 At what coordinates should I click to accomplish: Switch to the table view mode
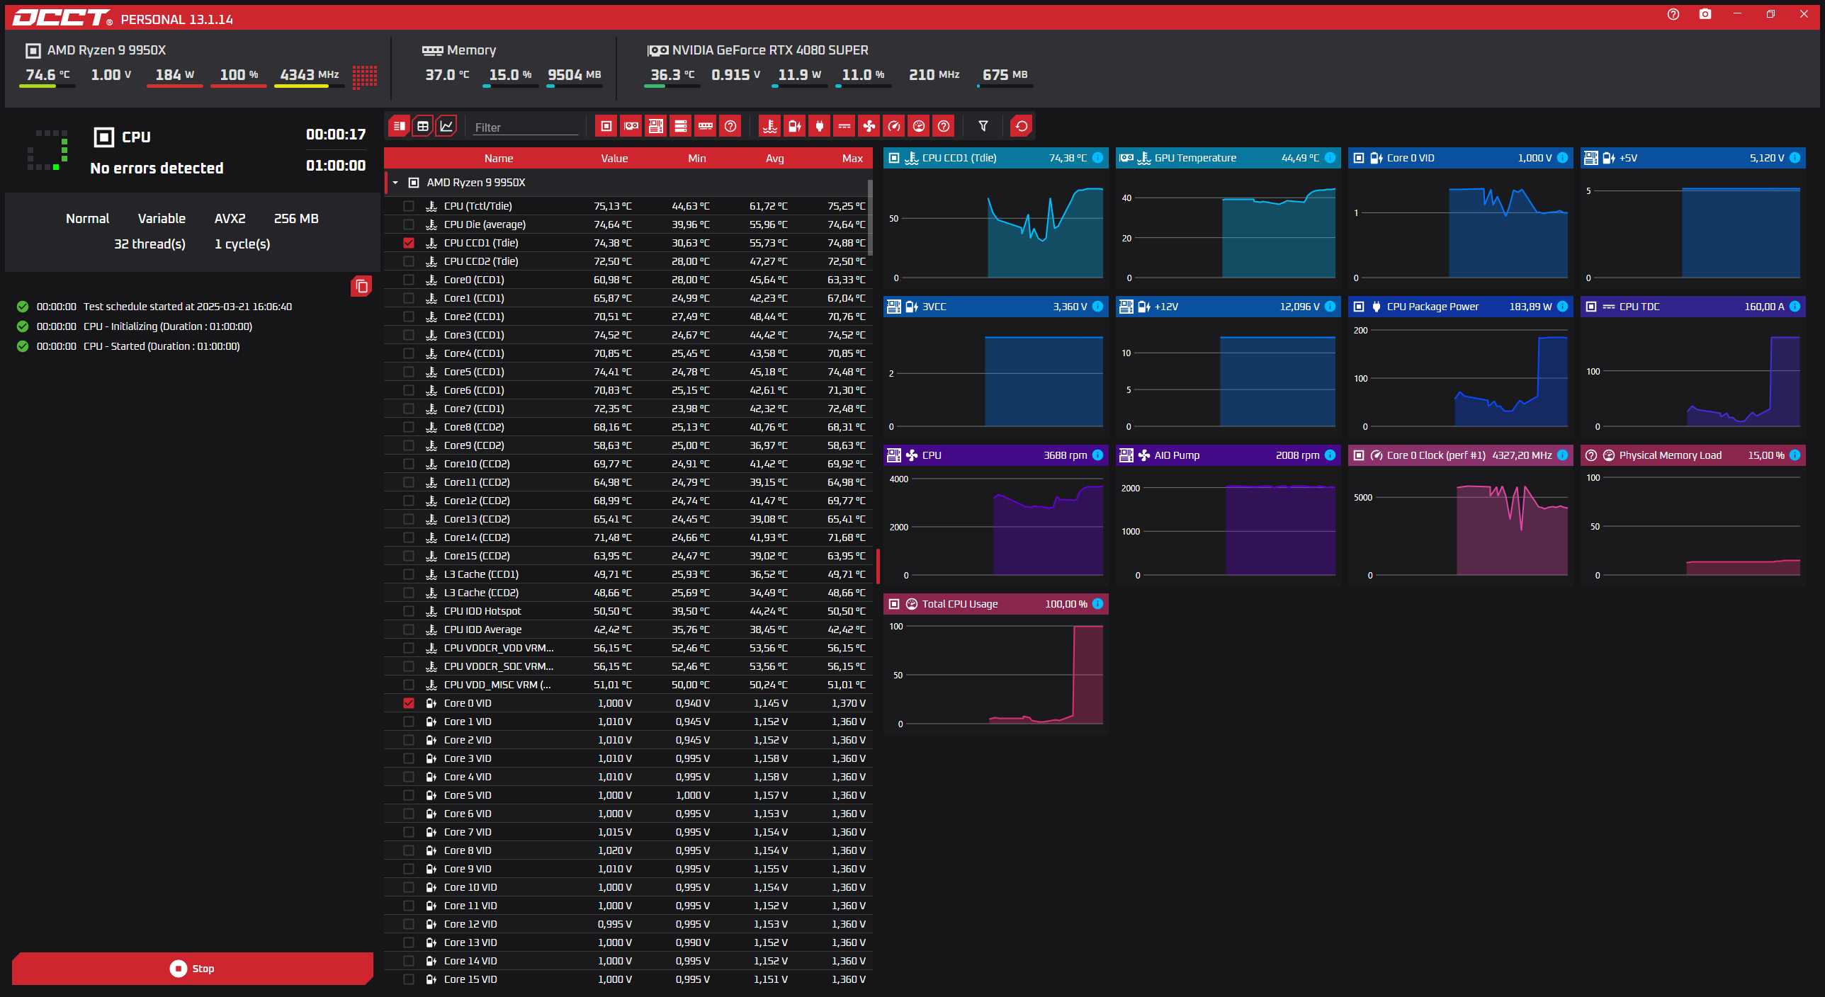[423, 126]
